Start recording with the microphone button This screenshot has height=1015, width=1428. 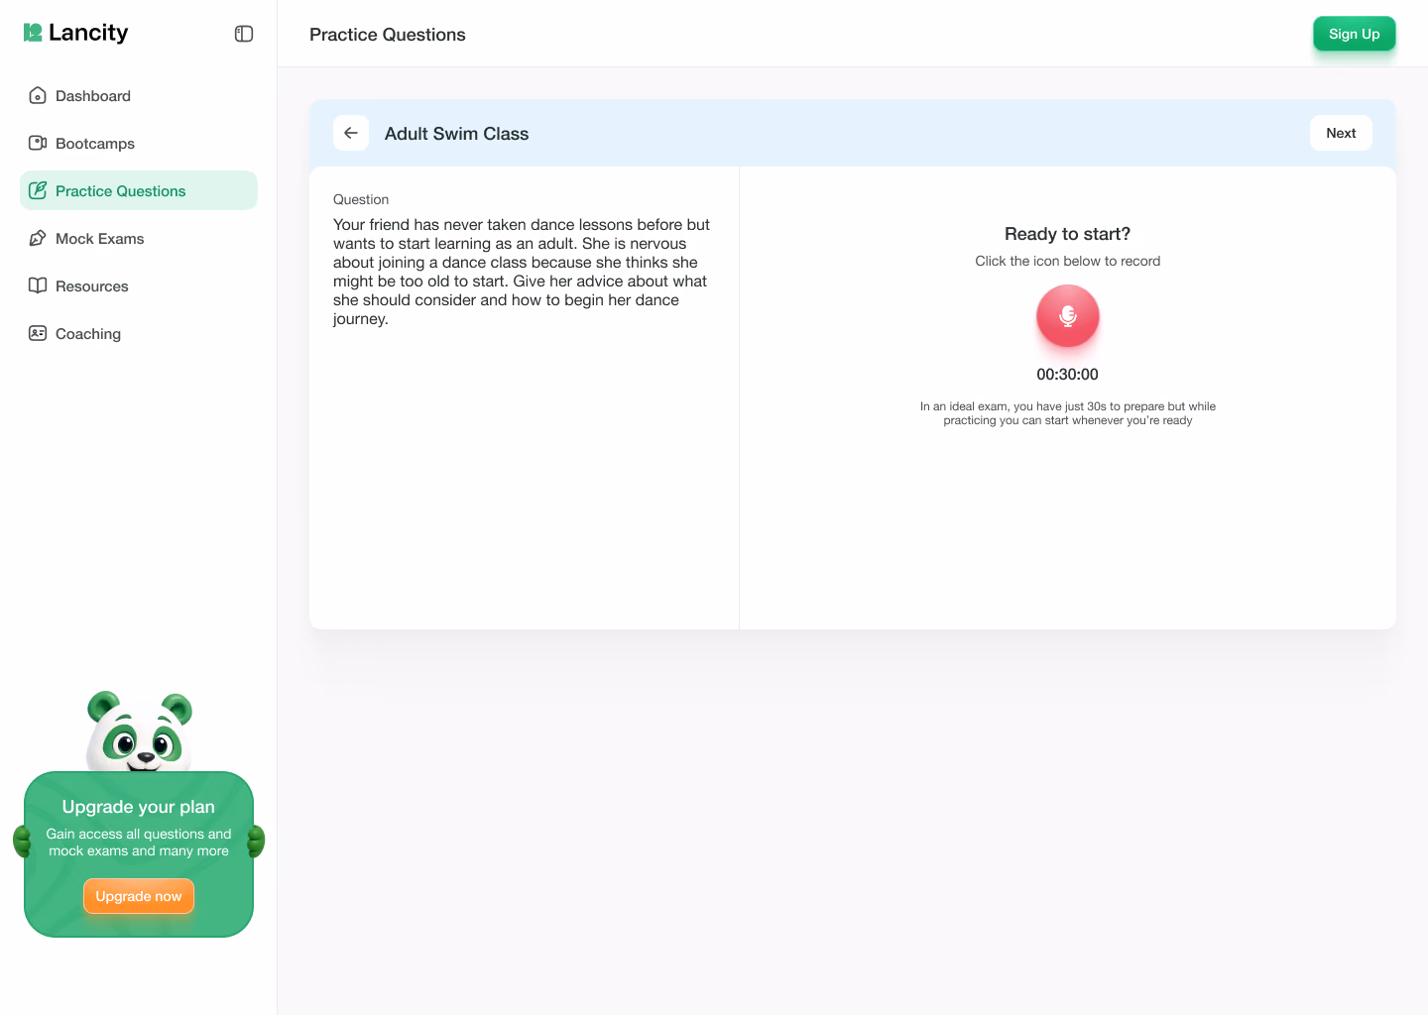point(1068,316)
